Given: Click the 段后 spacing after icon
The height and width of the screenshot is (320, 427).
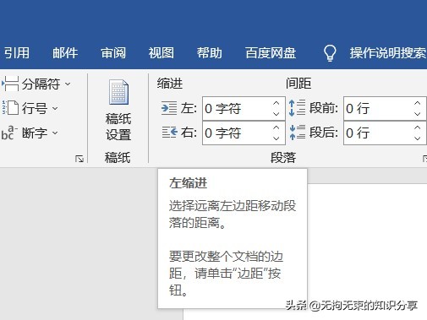Looking at the screenshot, I should tap(298, 133).
